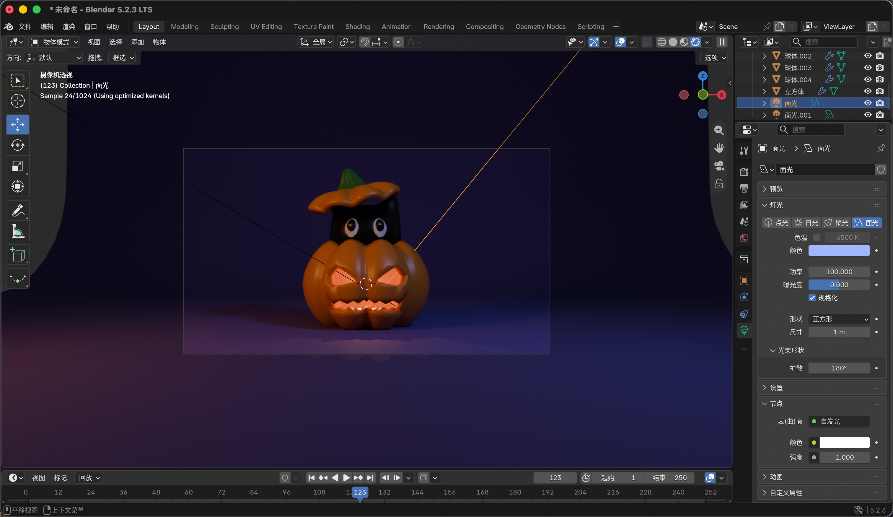Select the Transform tool
This screenshot has height=517, width=893.
coord(17,186)
